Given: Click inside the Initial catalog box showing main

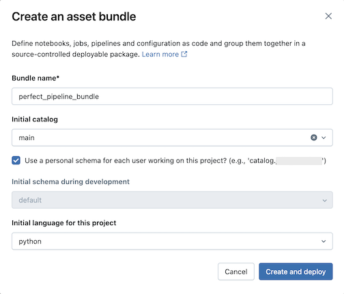Looking at the screenshot, I should pyautogui.click(x=172, y=138).
